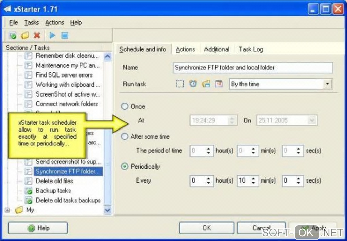Click the At time 19:24:29 spinner arrows
Viewport: 347px width, 241px height.
[232, 120]
